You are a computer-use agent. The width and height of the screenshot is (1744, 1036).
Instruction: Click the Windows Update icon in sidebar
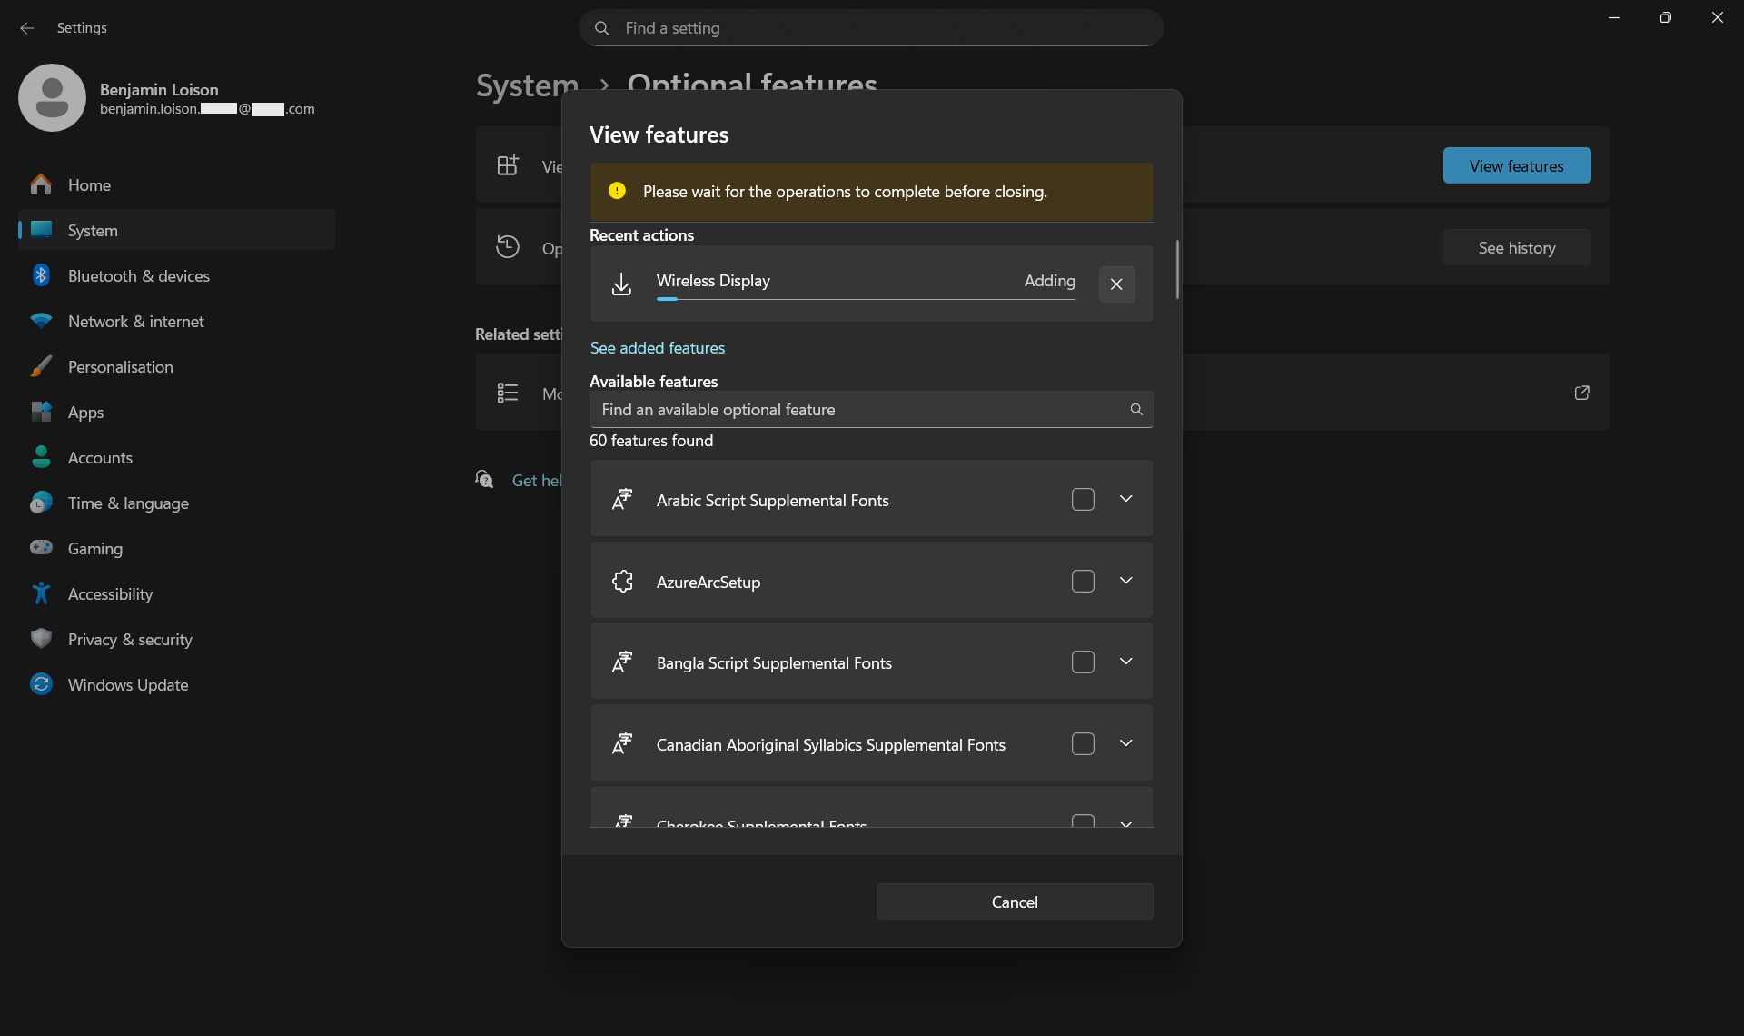point(41,684)
